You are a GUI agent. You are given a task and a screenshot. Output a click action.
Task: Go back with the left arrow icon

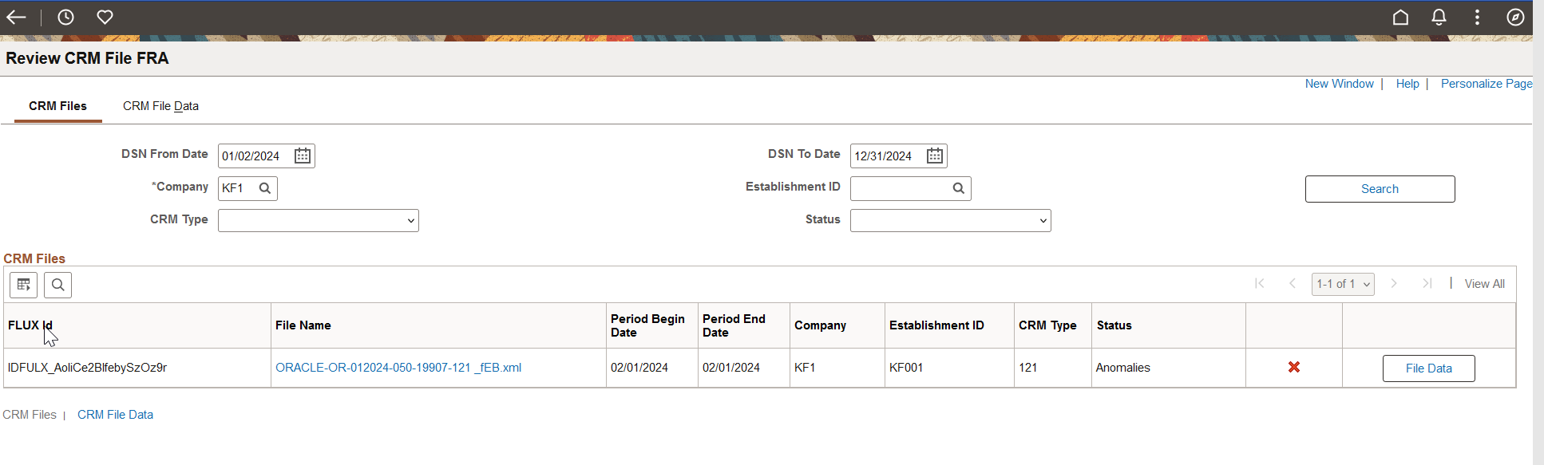[x=16, y=17]
